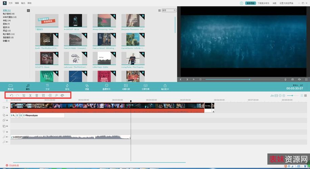Split the clip with the scissors tool
The height and width of the screenshot is (169, 310).
pyautogui.click(x=30, y=95)
